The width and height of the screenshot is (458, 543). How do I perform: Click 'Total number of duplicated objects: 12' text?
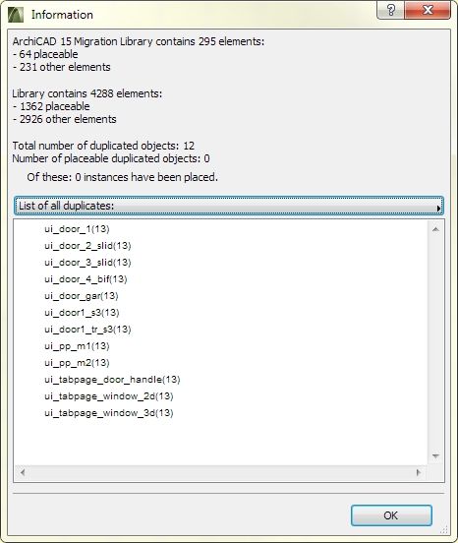pyautogui.click(x=103, y=146)
